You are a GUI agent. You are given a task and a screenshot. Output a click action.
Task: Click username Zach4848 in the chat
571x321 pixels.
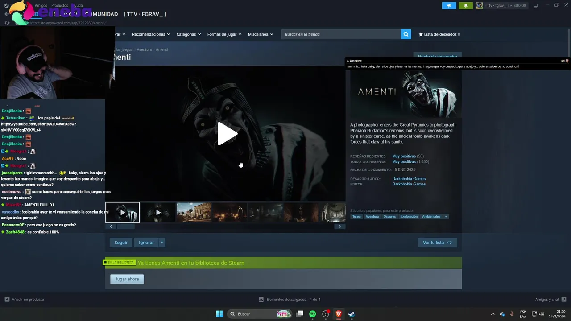click(15, 232)
